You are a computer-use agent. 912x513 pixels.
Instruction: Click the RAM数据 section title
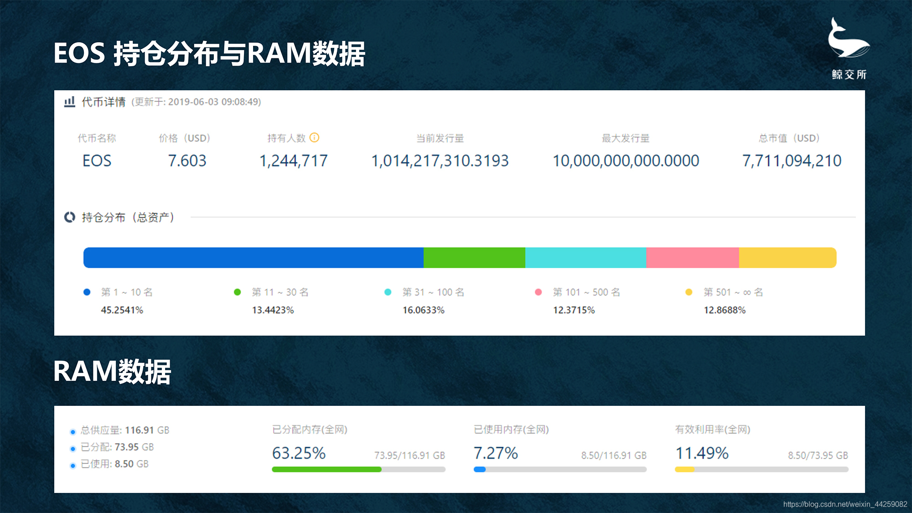click(x=112, y=372)
